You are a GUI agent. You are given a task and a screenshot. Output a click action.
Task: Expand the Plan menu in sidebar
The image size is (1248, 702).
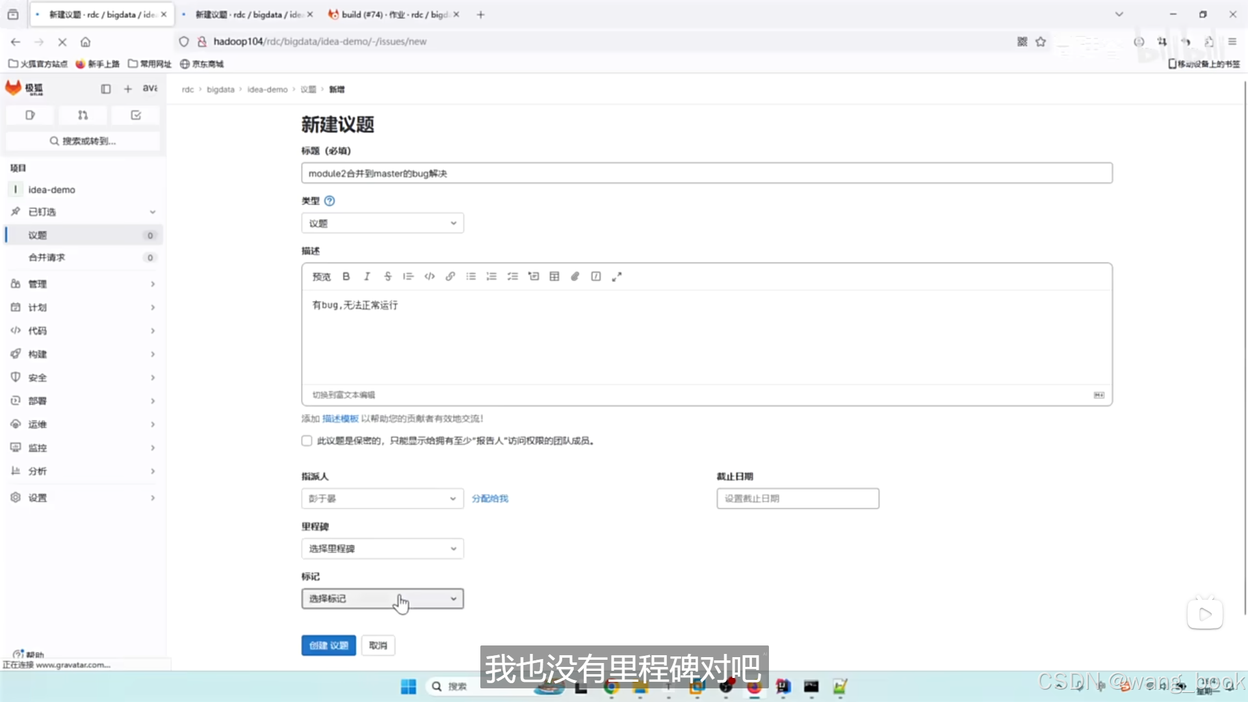83,307
